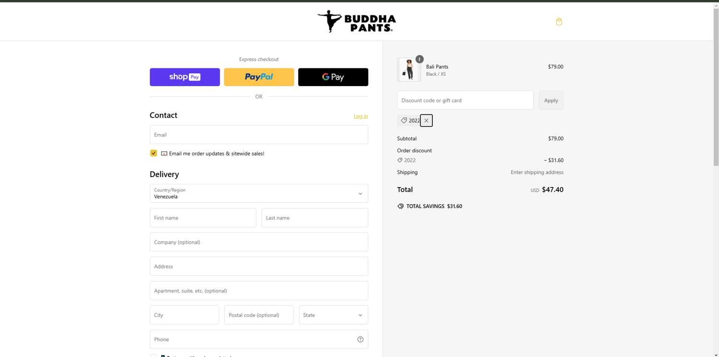The image size is (719, 357).
Task: Click the discount code or gift card field
Action: coord(465,100)
